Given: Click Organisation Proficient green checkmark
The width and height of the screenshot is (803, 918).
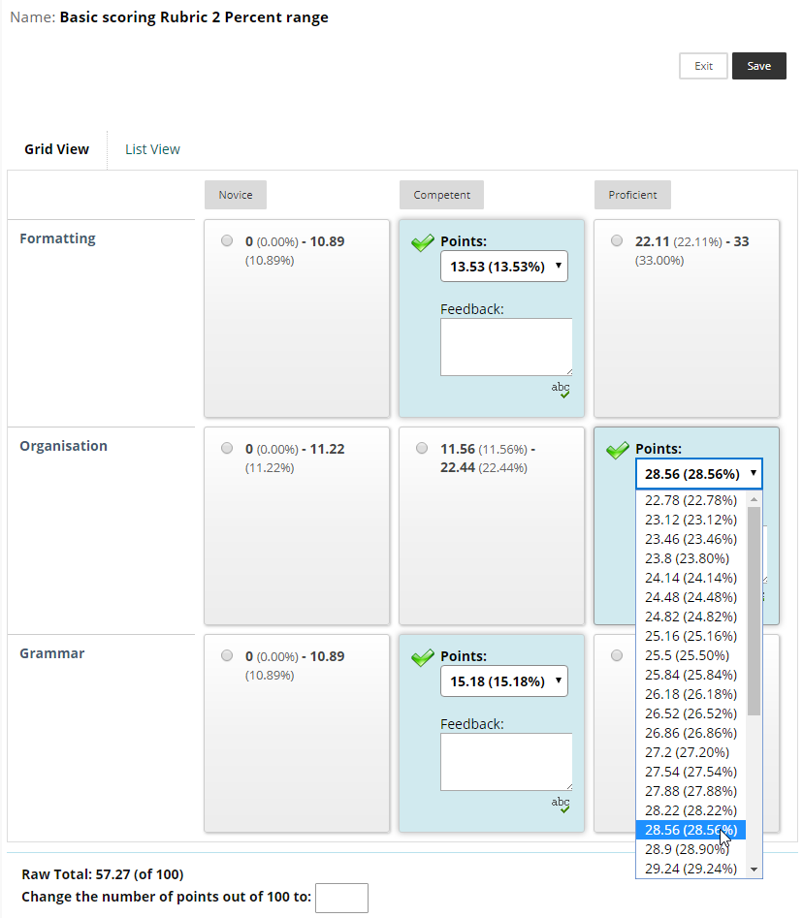Looking at the screenshot, I should (618, 450).
